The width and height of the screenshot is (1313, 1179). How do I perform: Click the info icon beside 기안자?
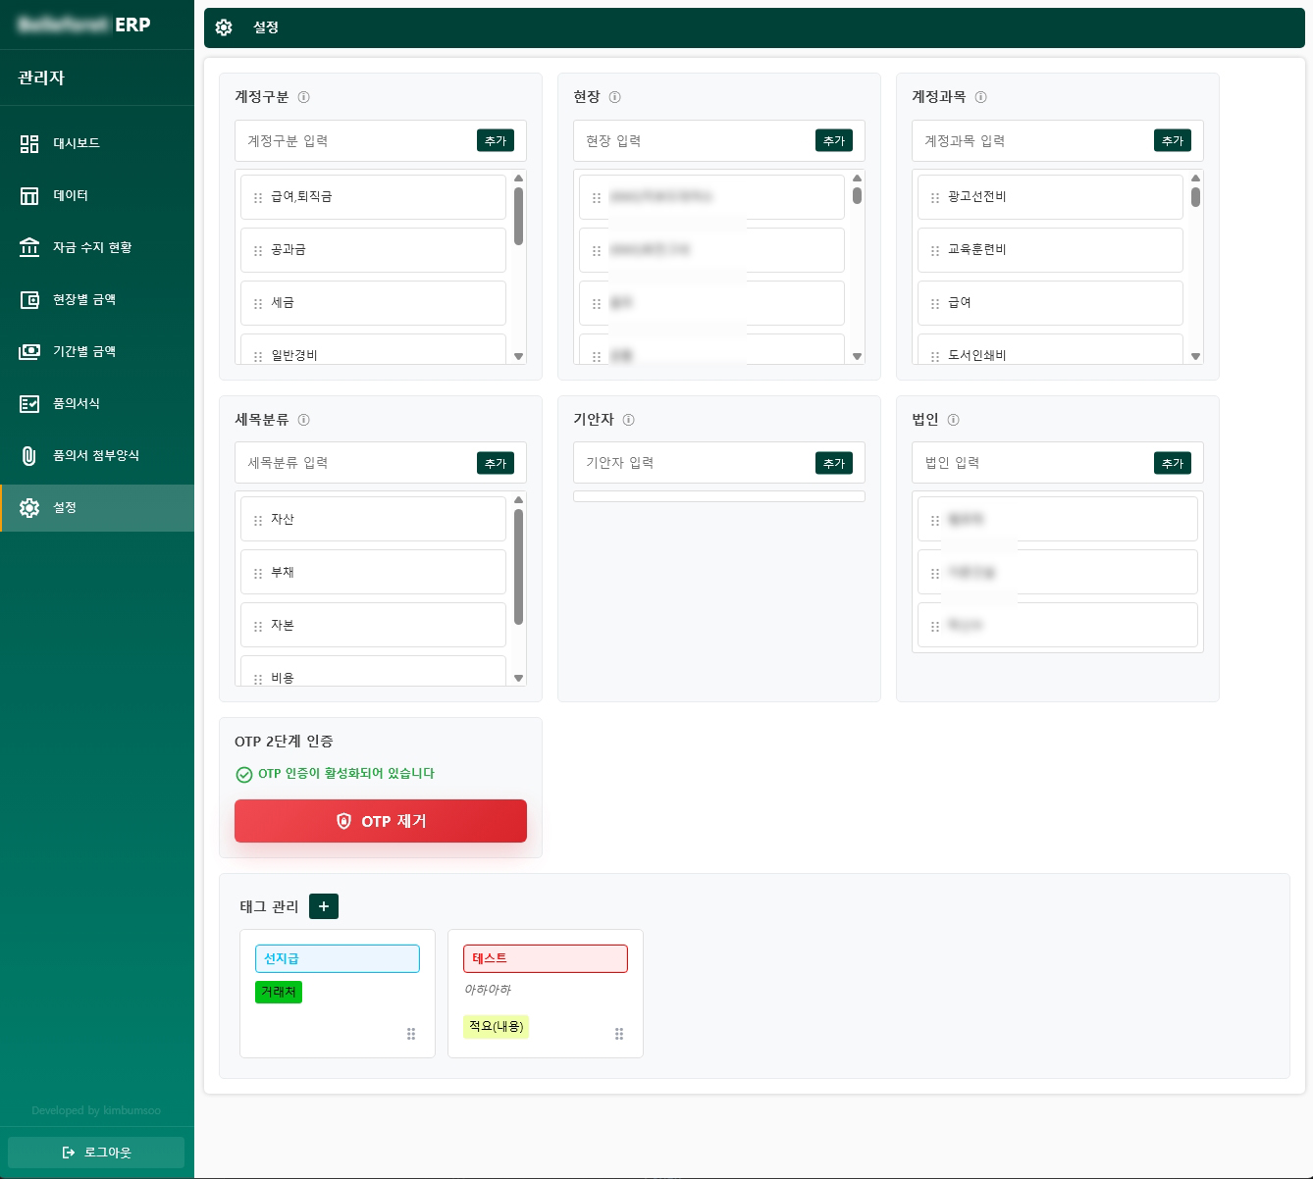click(x=629, y=419)
